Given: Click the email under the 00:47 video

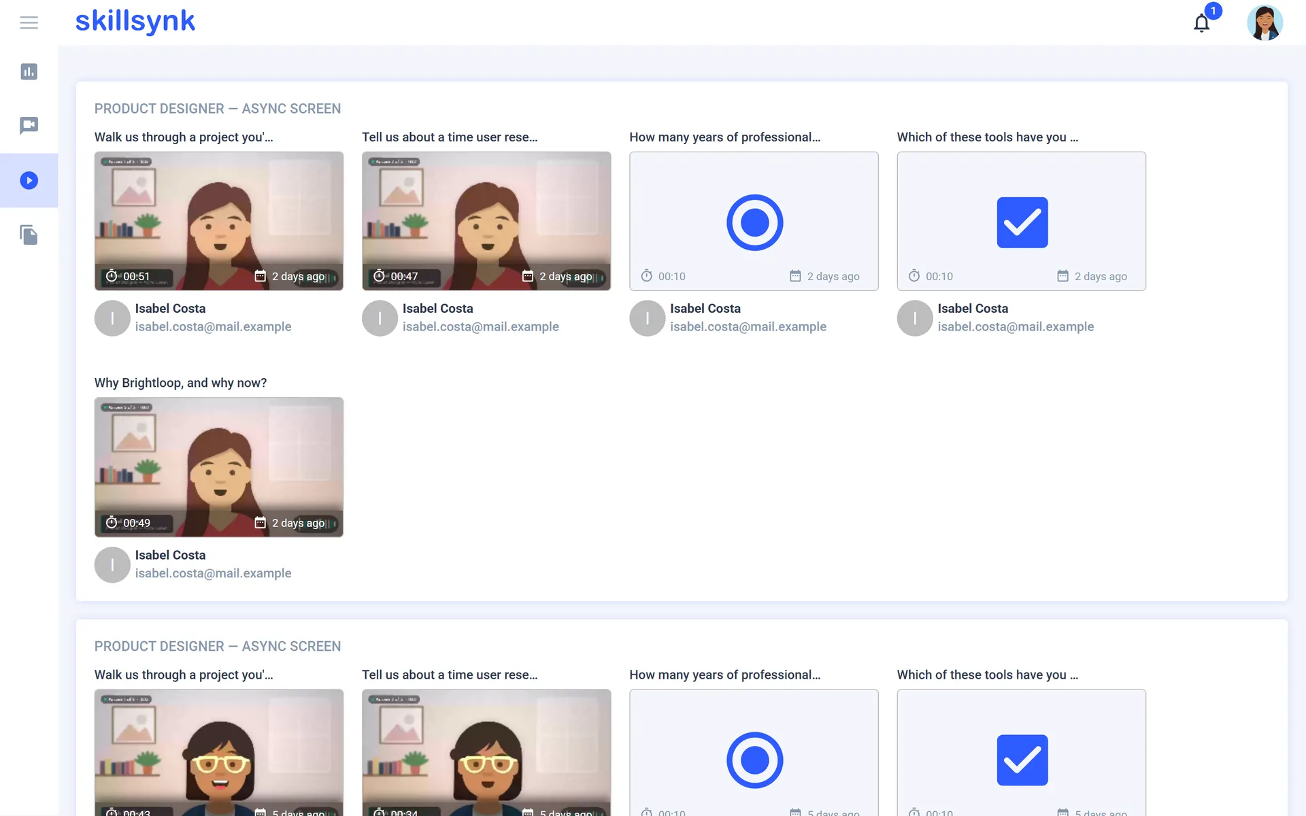Looking at the screenshot, I should coord(480,327).
